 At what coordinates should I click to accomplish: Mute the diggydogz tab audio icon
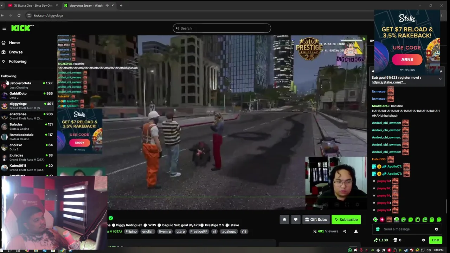107,6
